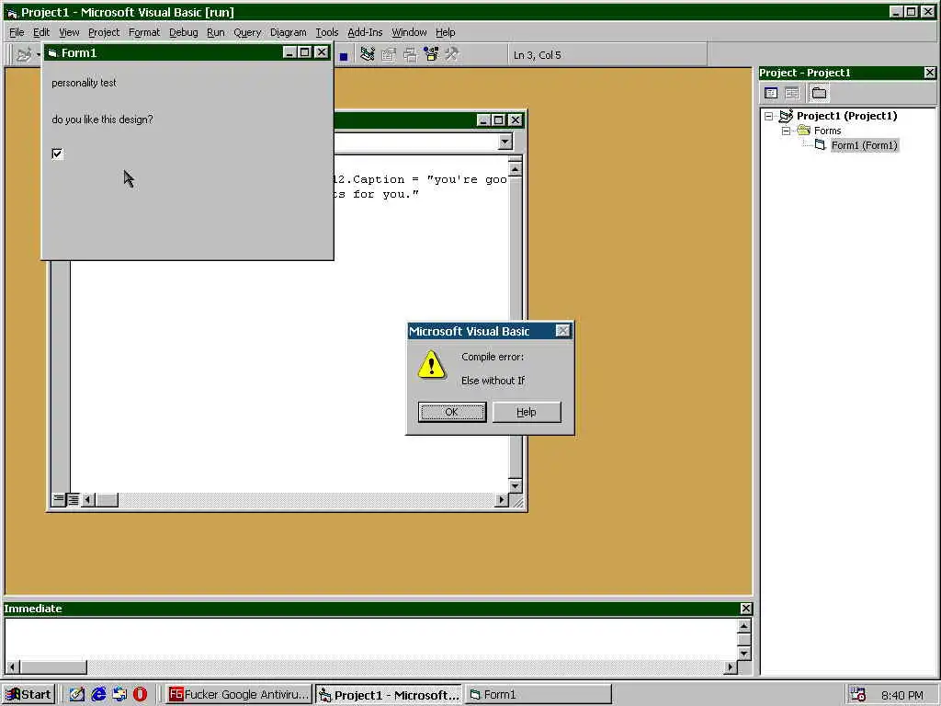Click code window vertical scrollbar down arrow

(515, 485)
